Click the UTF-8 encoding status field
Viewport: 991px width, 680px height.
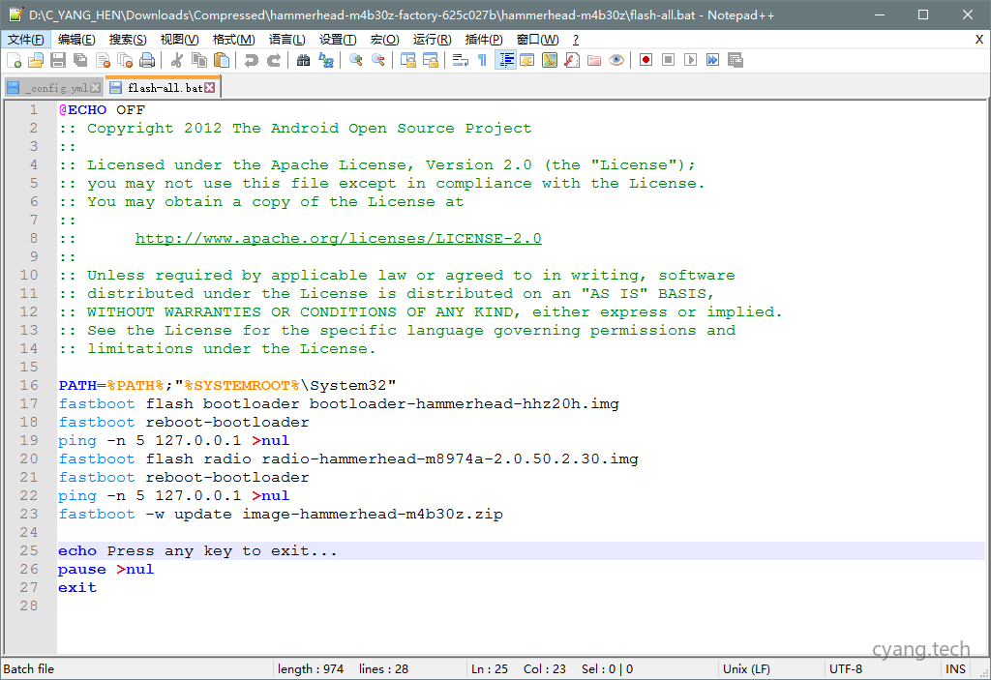point(845,668)
